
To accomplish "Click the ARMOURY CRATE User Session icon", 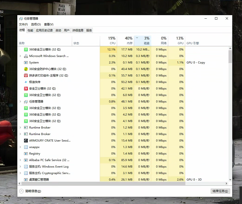I will coord(26,140).
